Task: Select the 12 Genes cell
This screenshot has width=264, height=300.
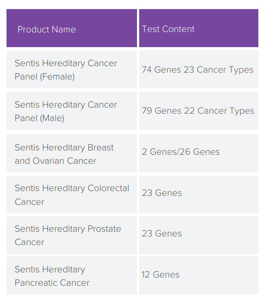Action: tap(199, 275)
